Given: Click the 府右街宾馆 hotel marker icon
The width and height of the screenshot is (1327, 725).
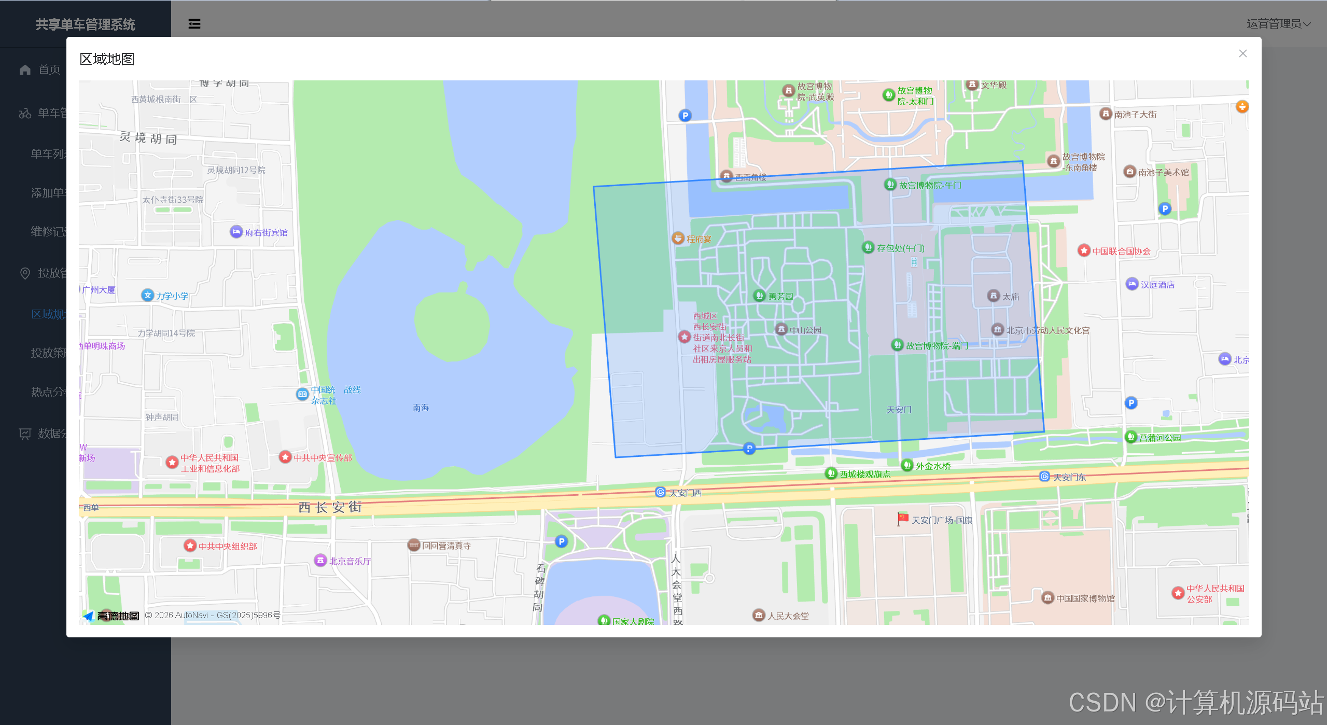Looking at the screenshot, I should point(236,232).
